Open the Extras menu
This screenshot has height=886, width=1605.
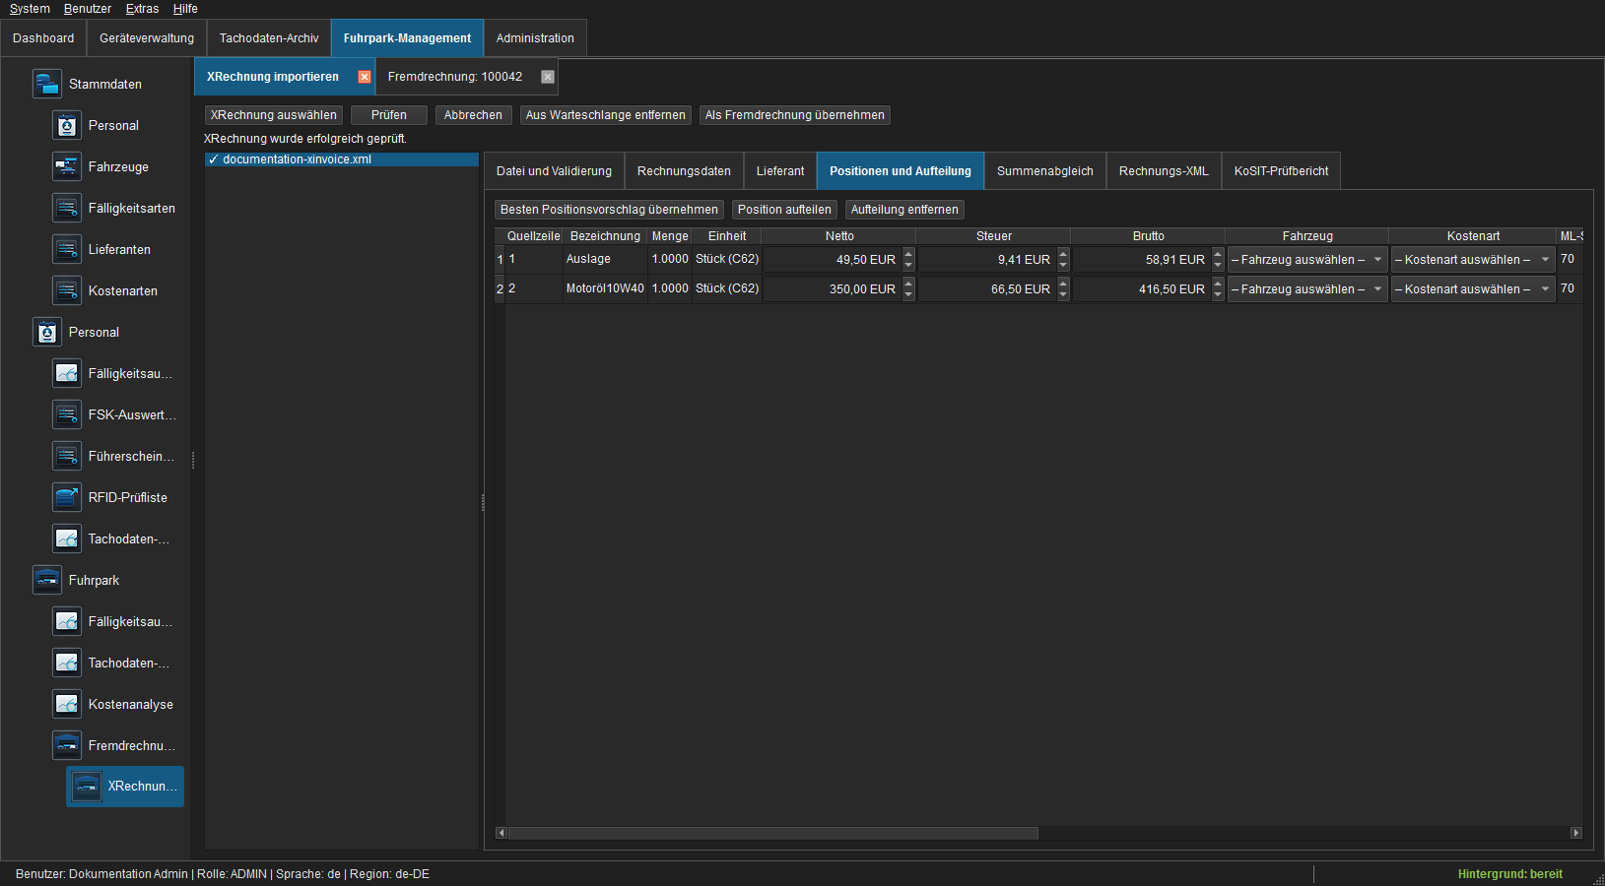coord(142,9)
